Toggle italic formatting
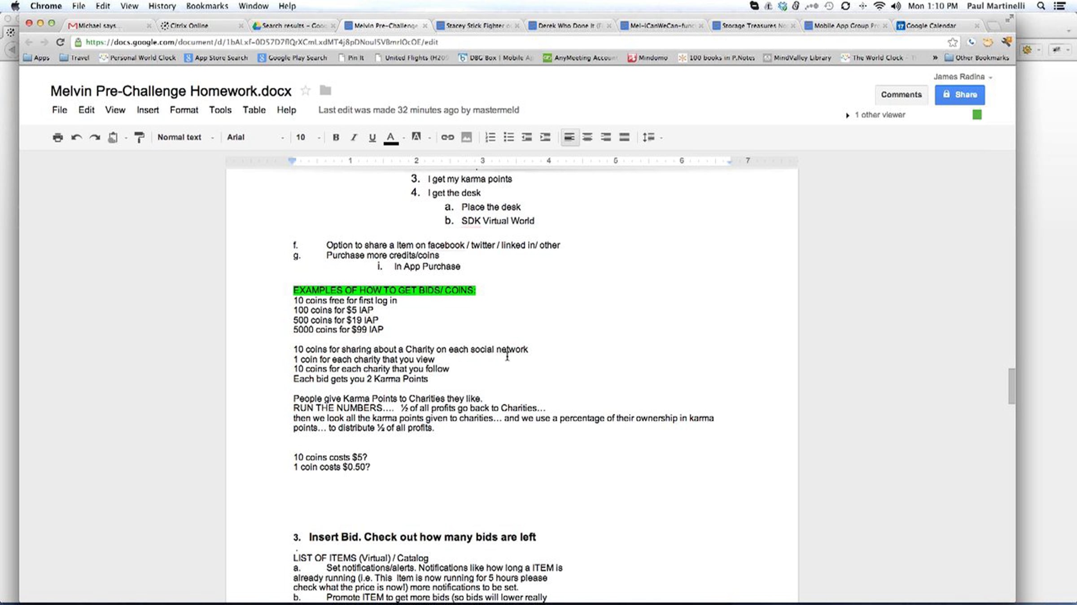Viewport: 1077px width, 605px height. tap(354, 137)
